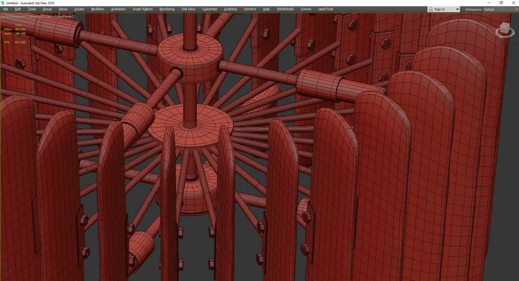
Task: Open the Modifiers menu
Action: (x=98, y=9)
